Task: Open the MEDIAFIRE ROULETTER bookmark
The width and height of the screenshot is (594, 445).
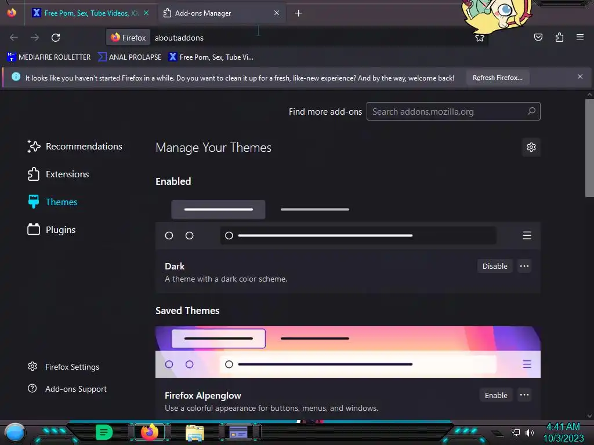Action: pos(49,57)
